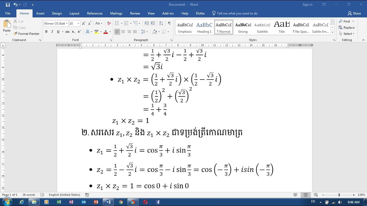Increase font size with grow font icon
367x206 pixels.
pos(83,23)
